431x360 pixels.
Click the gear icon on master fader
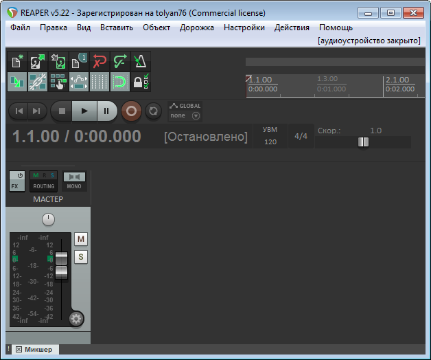pos(77,319)
